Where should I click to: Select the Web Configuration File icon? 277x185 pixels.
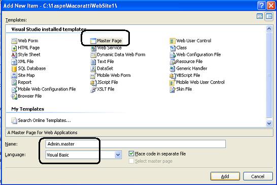tap(172, 55)
